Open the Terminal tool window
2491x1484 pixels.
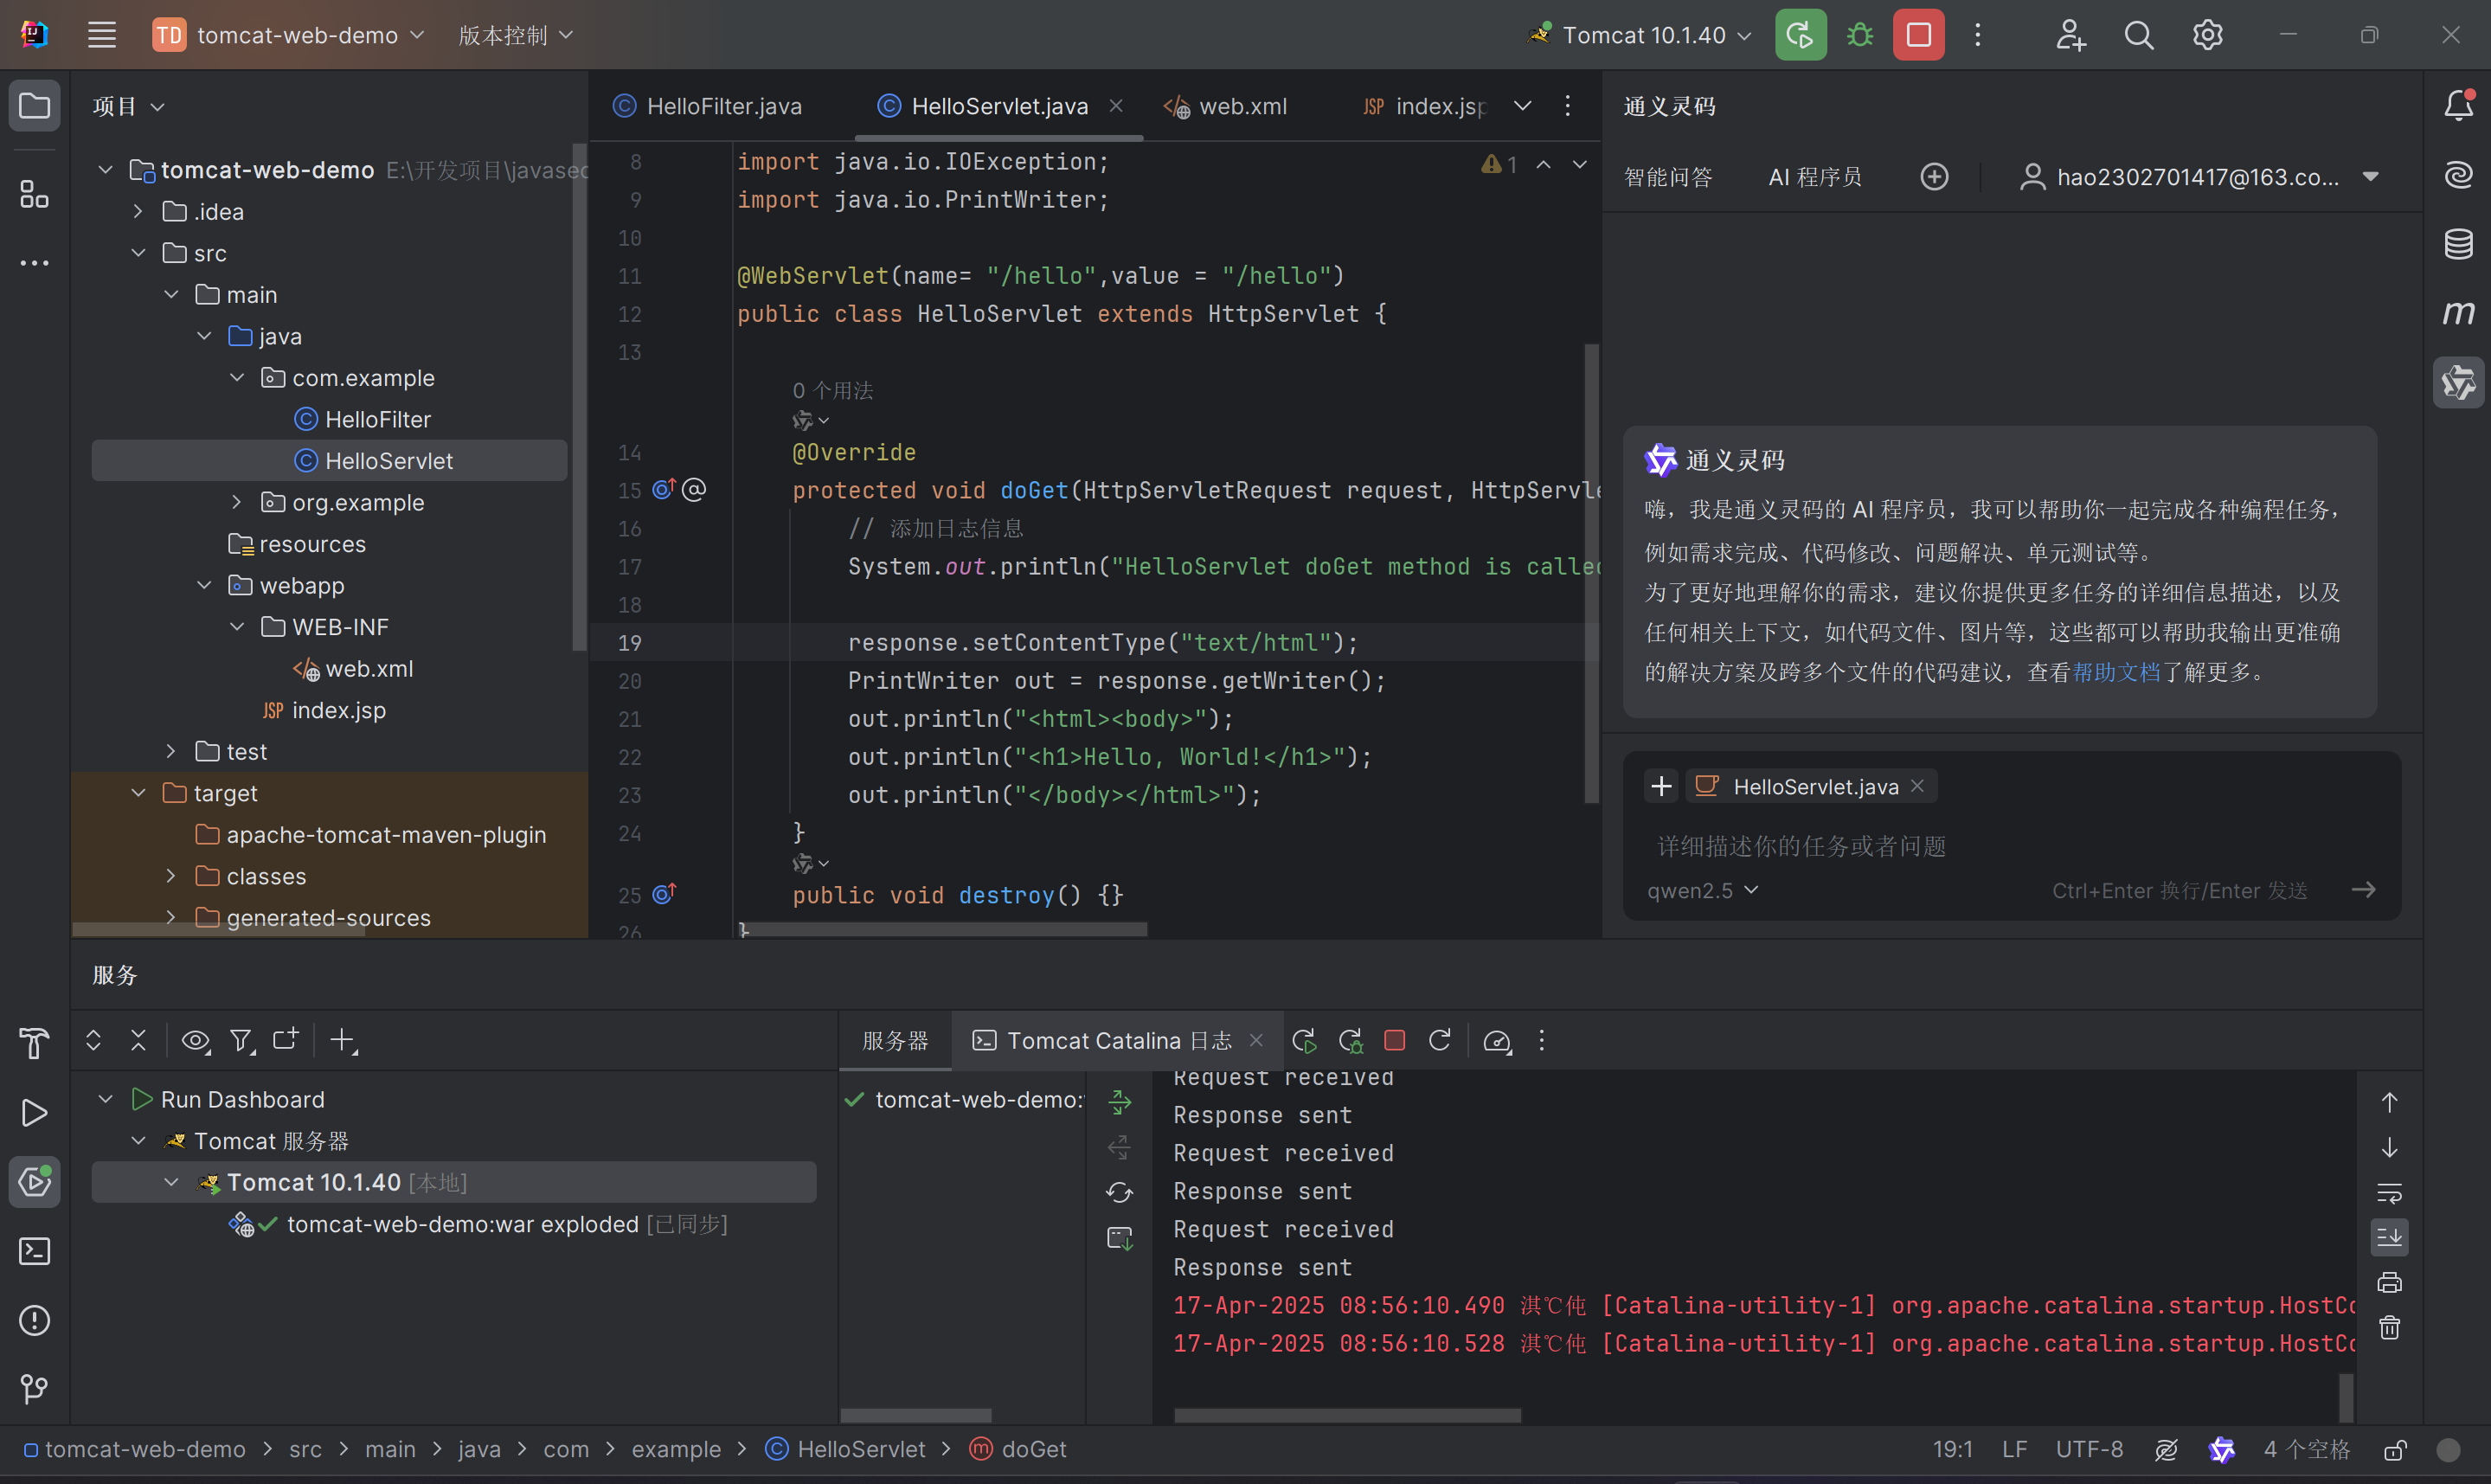click(34, 1251)
